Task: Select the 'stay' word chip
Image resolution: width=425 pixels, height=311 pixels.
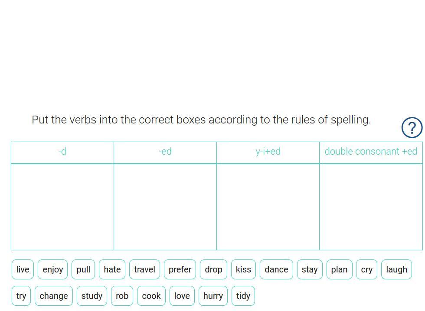Action: 310,269
